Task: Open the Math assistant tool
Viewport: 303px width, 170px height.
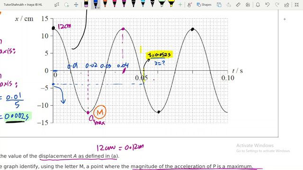Action: [x=248, y=5]
